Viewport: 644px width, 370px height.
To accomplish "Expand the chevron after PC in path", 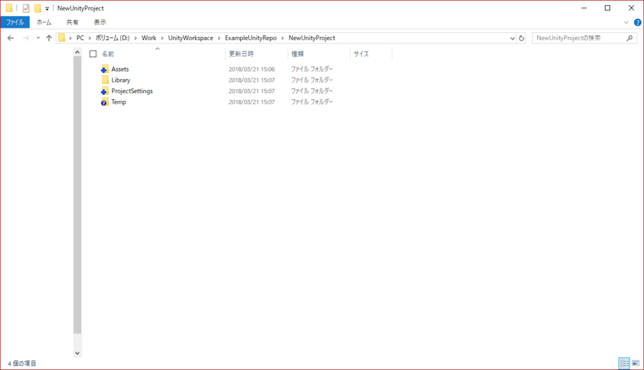I will pyautogui.click(x=89, y=38).
